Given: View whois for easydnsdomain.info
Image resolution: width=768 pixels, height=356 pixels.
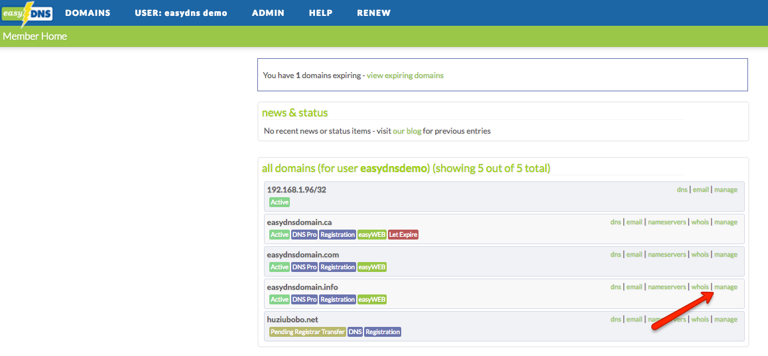Looking at the screenshot, I should [700, 287].
